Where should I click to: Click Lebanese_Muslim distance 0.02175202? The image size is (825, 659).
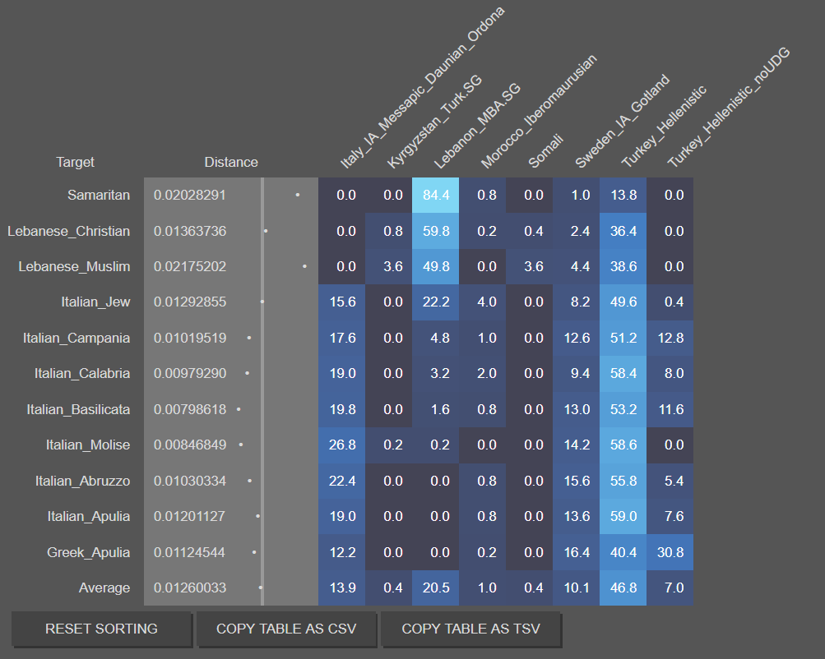189,266
